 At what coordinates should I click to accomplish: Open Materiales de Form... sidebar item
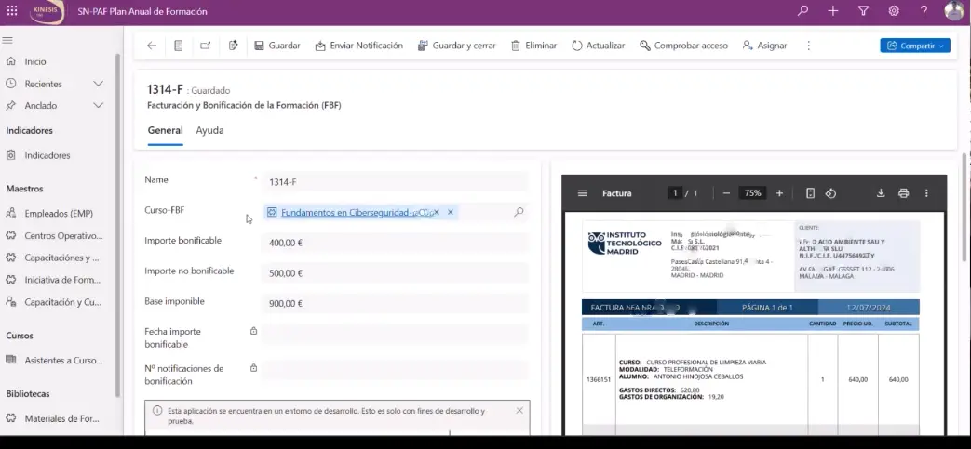click(61, 418)
